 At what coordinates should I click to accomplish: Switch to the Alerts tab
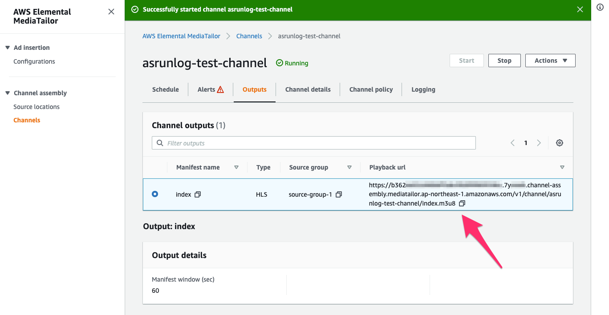tap(211, 89)
